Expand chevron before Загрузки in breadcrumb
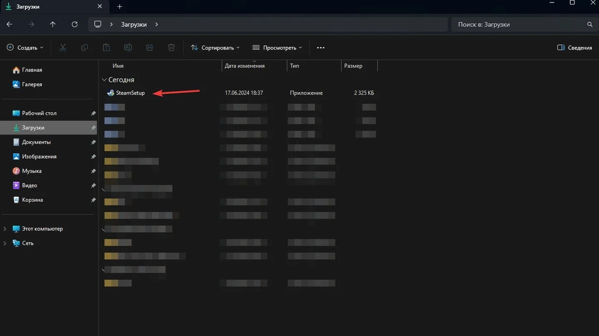The width and height of the screenshot is (599, 336). [x=111, y=24]
